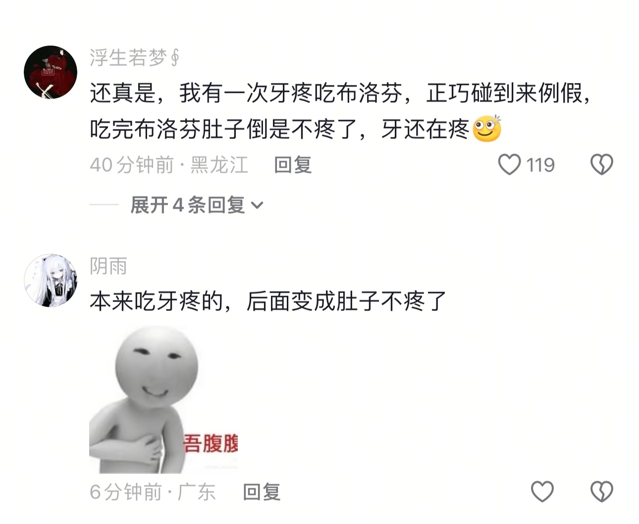
Task: Click the line before 展开4条回复
Action: click(104, 204)
